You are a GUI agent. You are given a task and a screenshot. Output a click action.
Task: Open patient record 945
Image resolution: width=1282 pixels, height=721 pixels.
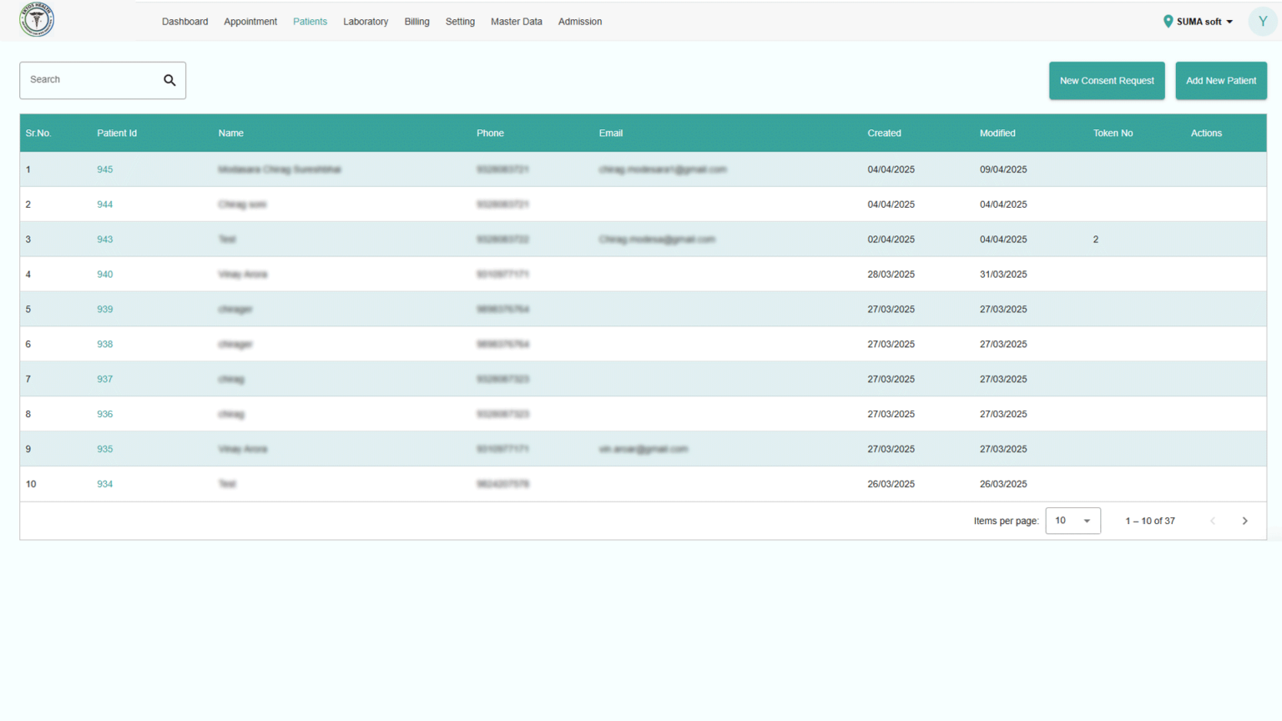105,169
